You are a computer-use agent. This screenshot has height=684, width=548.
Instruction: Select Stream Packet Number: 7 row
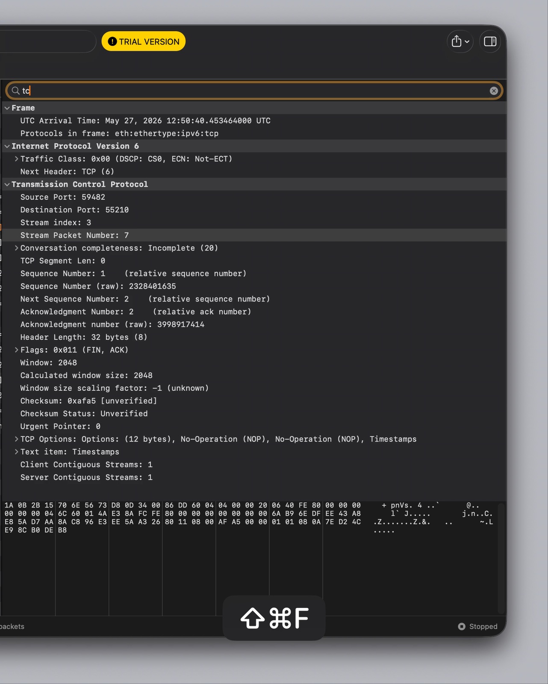254,236
